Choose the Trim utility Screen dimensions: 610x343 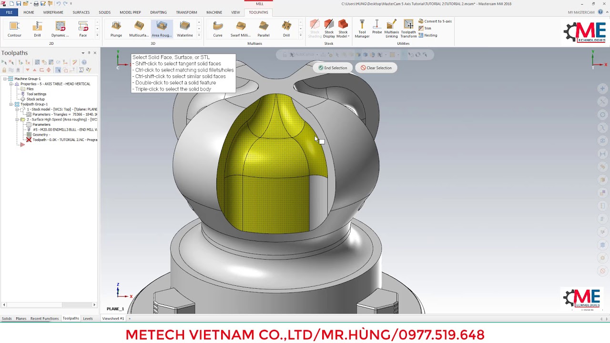pos(425,28)
